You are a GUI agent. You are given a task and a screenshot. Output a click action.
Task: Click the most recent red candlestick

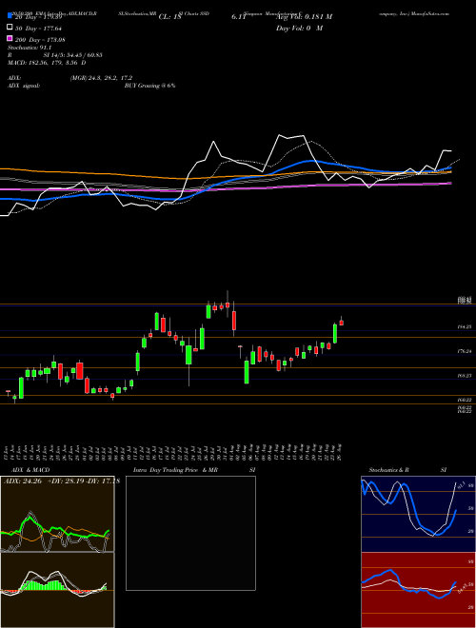[x=342, y=323]
